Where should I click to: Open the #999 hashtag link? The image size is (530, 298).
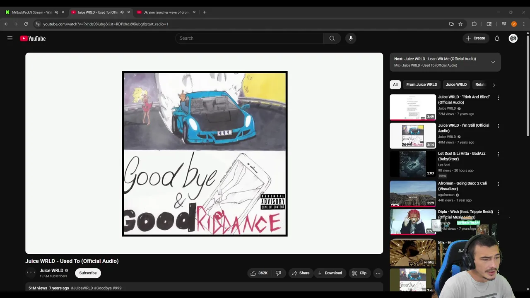tap(117, 288)
